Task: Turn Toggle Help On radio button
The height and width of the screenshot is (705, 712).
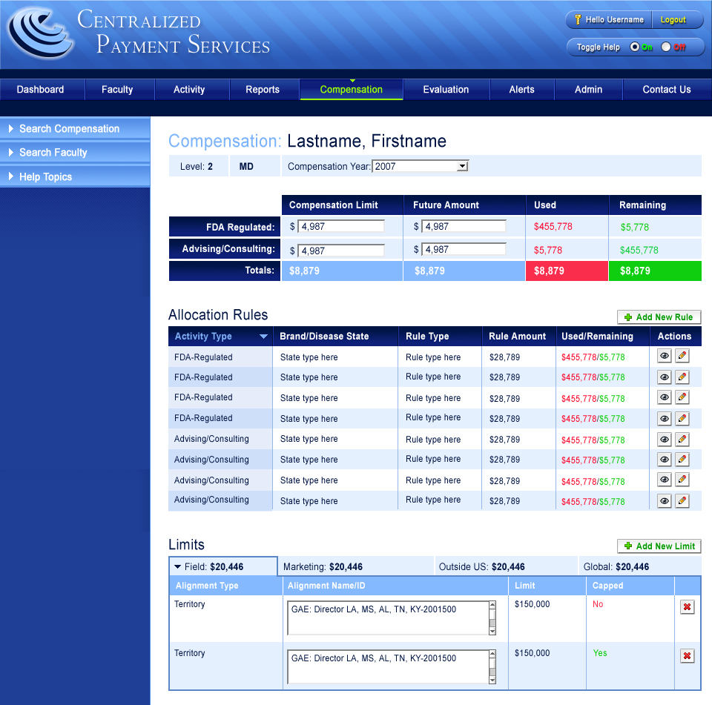Action: [634, 47]
